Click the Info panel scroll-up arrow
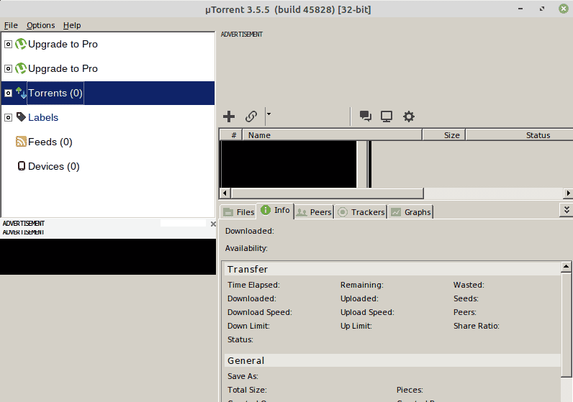Screen dimensions: 573x402 pyautogui.click(x=566, y=267)
